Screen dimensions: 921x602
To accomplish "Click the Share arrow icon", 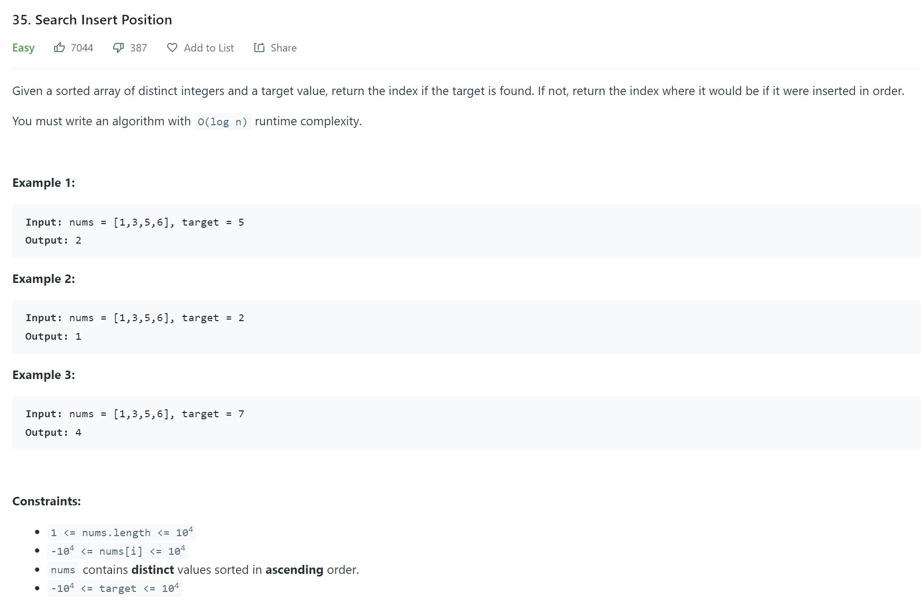I will (259, 48).
